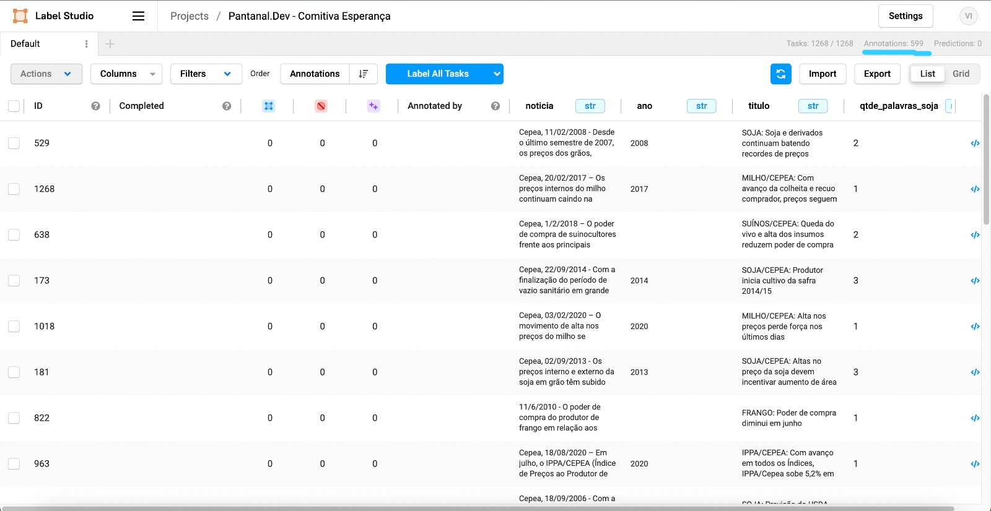The image size is (991, 511).
Task: Click the predictions column sparkle icon
Action: coord(373,106)
